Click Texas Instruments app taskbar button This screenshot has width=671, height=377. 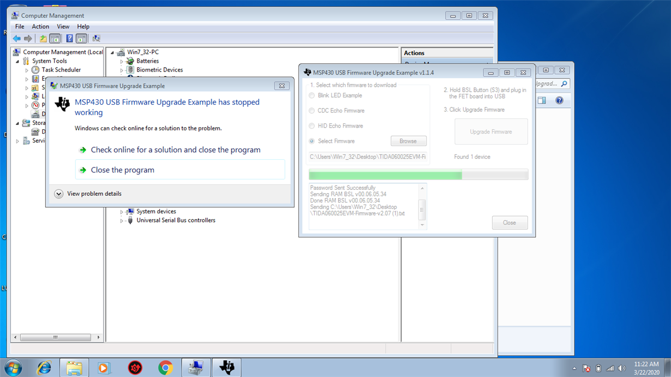click(x=226, y=368)
